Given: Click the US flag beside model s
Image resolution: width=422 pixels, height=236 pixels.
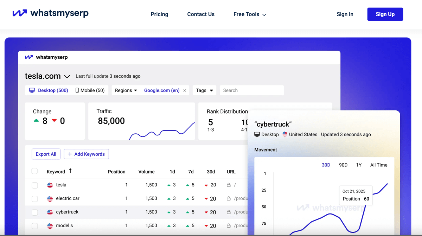Looking at the screenshot, I should coord(50,226).
